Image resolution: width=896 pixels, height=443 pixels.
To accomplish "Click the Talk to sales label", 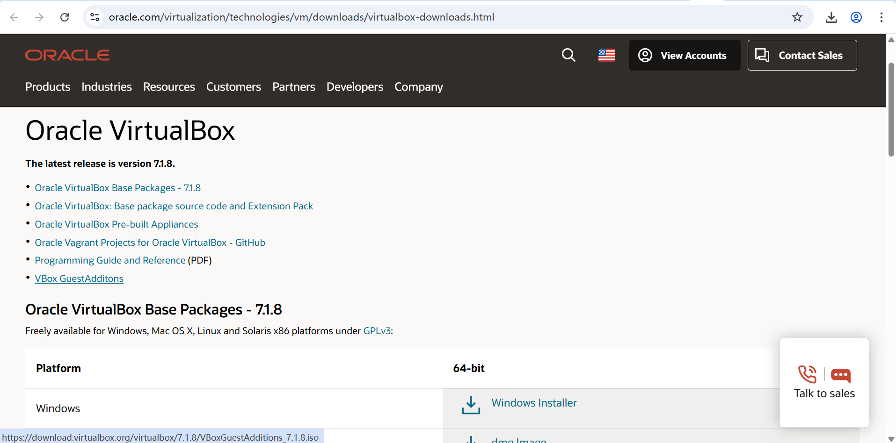I will [x=824, y=393].
